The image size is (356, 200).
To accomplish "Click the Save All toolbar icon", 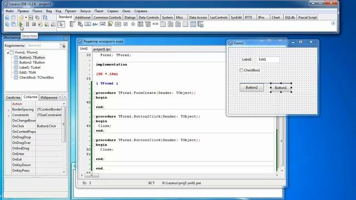I will pyautogui.click(x=37, y=17).
